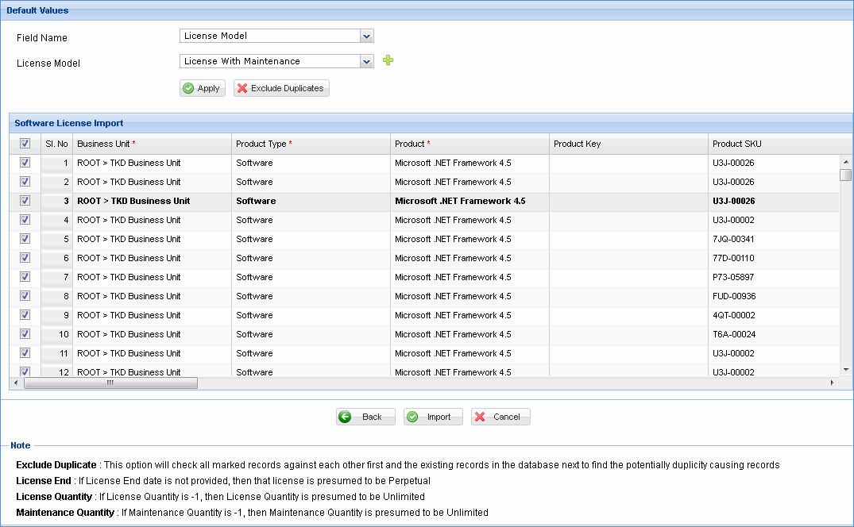Toggle the select-all checkbox in grid header

click(x=25, y=143)
